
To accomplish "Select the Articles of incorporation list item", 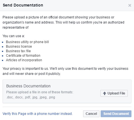I will tap(24, 60).
